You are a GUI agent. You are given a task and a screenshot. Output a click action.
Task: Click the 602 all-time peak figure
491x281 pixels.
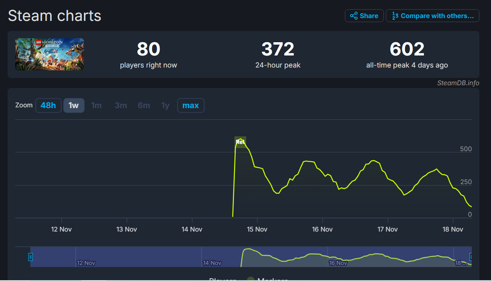tap(407, 49)
